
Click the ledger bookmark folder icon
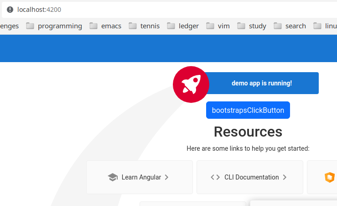(x=171, y=26)
